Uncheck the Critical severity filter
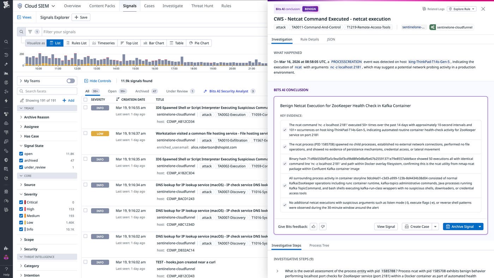 tap(20, 202)
